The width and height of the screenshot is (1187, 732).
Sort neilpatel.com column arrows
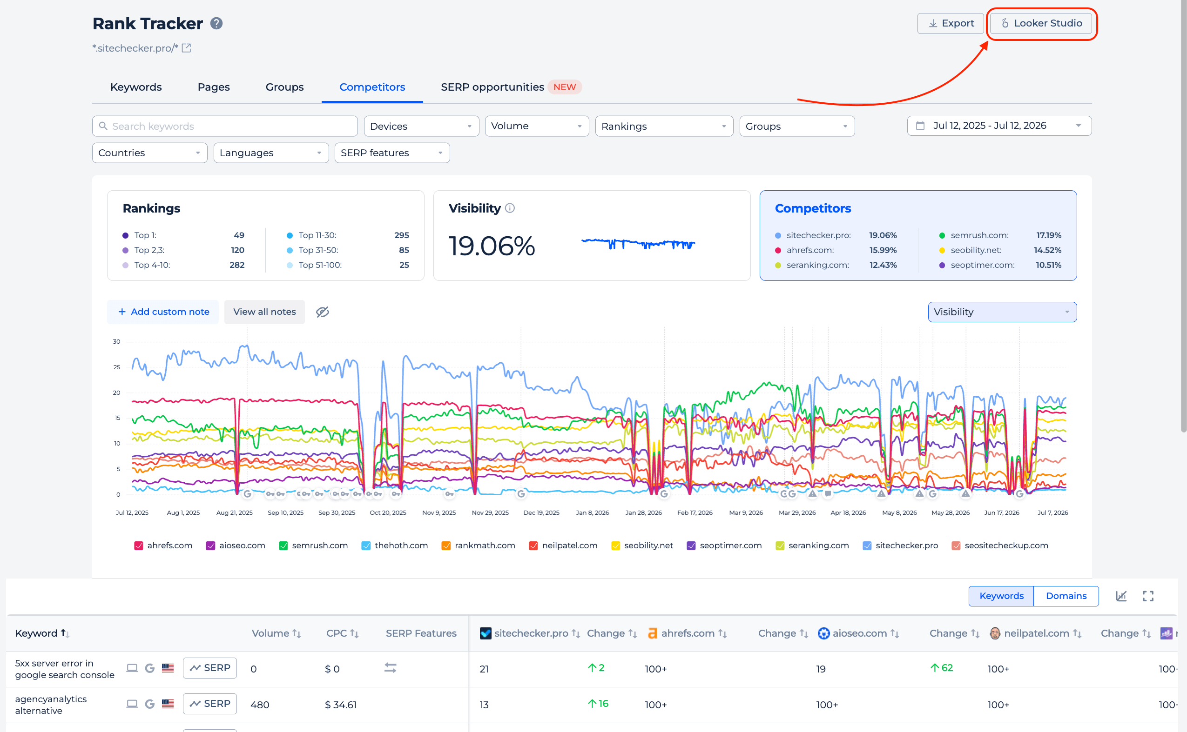1077,633
